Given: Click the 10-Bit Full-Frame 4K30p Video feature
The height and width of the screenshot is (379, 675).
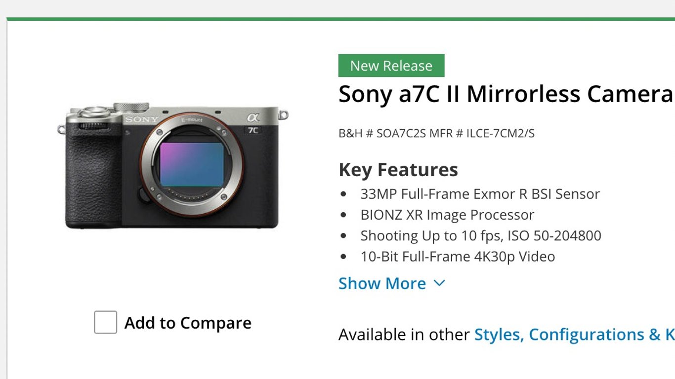Looking at the screenshot, I should 458,257.
